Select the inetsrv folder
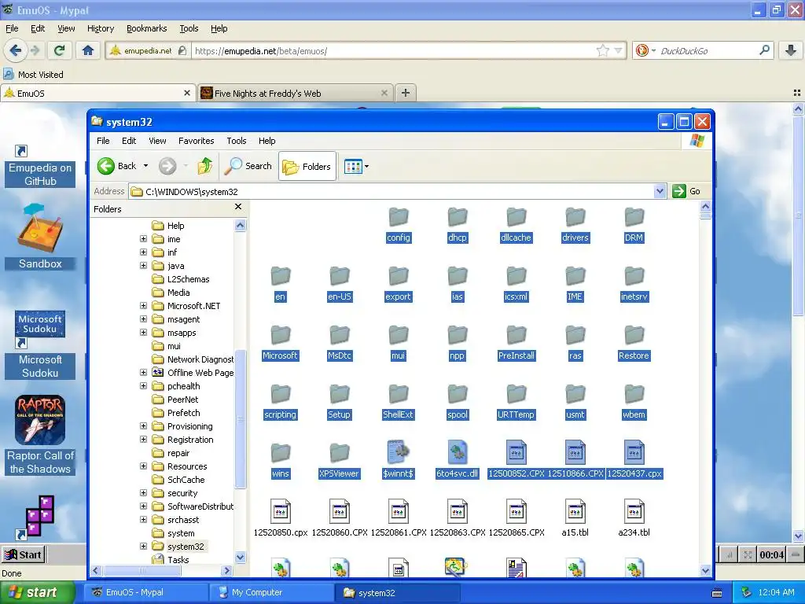The image size is (805, 604). pyautogui.click(x=634, y=284)
